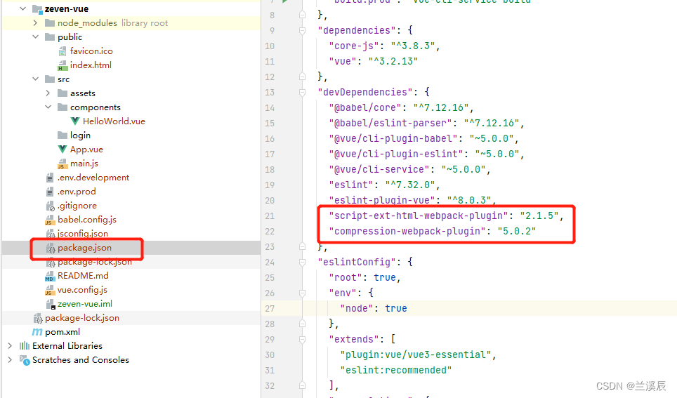The width and height of the screenshot is (677, 398).
Task: Click the "compression-webpack-plugin" key text
Action: click(407, 232)
